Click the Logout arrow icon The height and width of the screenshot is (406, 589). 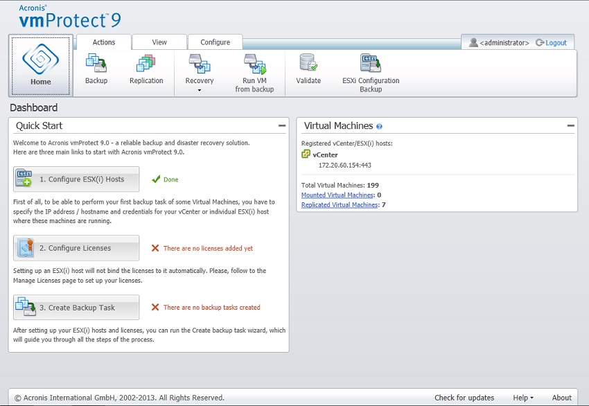540,42
